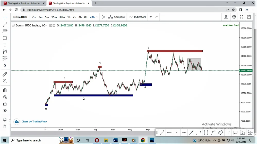Select horizontal ray in floating toolbar
Image resolution: width=257 pixels, height=144 pixels.
[169, 133]
